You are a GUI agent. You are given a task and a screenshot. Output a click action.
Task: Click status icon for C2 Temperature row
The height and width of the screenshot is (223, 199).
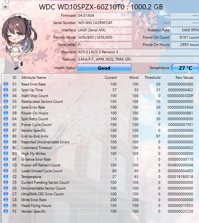6,177
